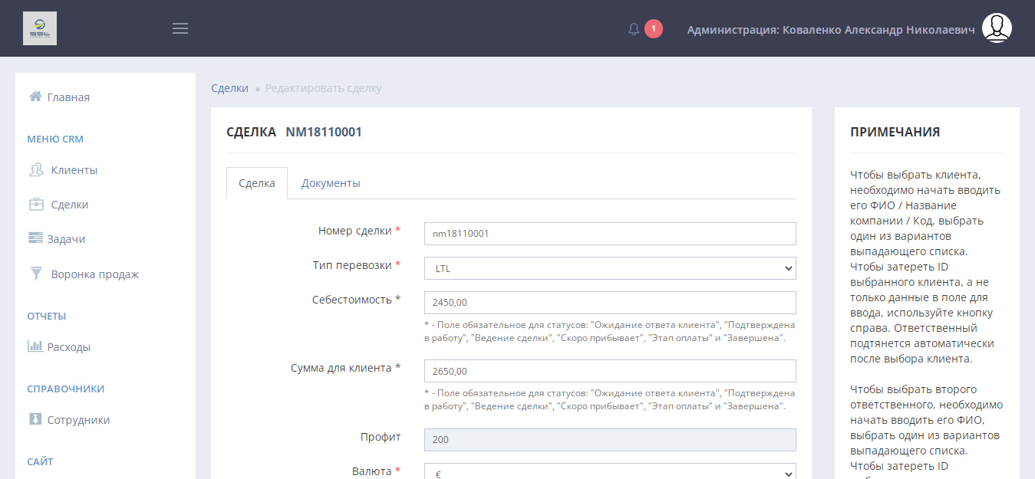Viewport: 1035px width, 479px height.
Task: Focus the Себестоимость input field
Action: pyautogui.click(x=609, y=303)
